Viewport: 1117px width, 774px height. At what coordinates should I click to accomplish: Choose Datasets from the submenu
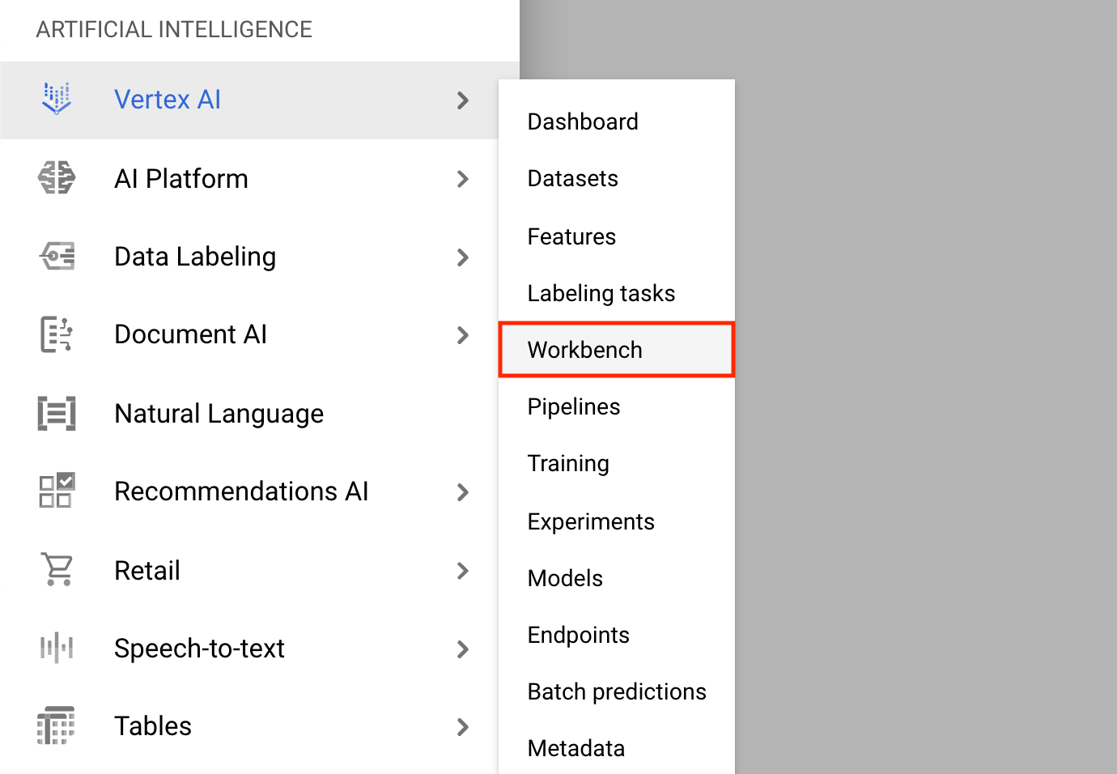[x=573, y=178]
